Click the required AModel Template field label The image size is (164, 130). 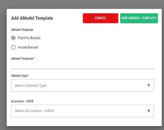pos(23,58)
